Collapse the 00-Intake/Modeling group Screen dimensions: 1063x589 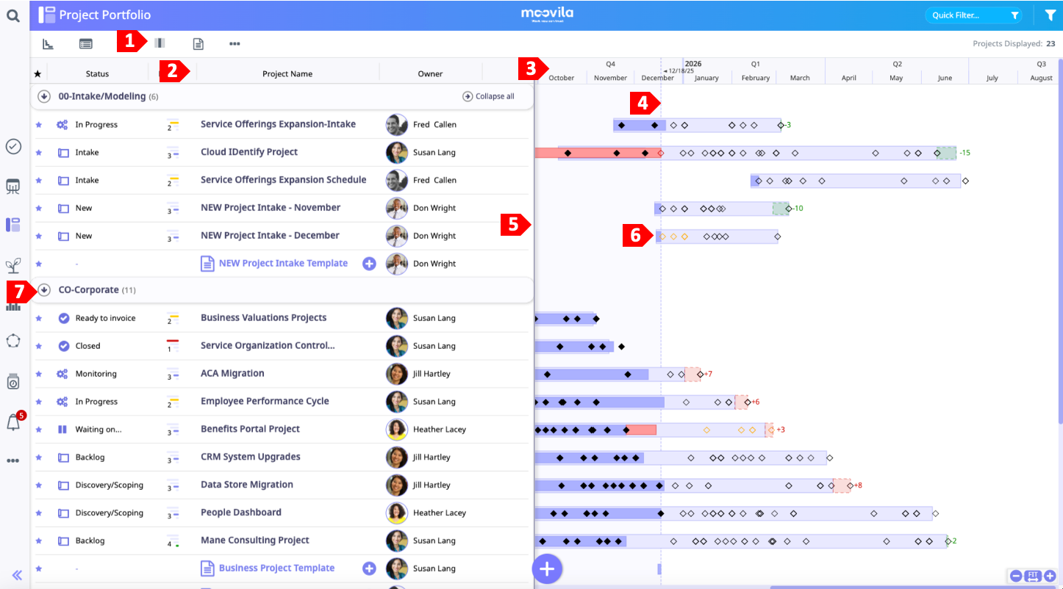[43, 96]
